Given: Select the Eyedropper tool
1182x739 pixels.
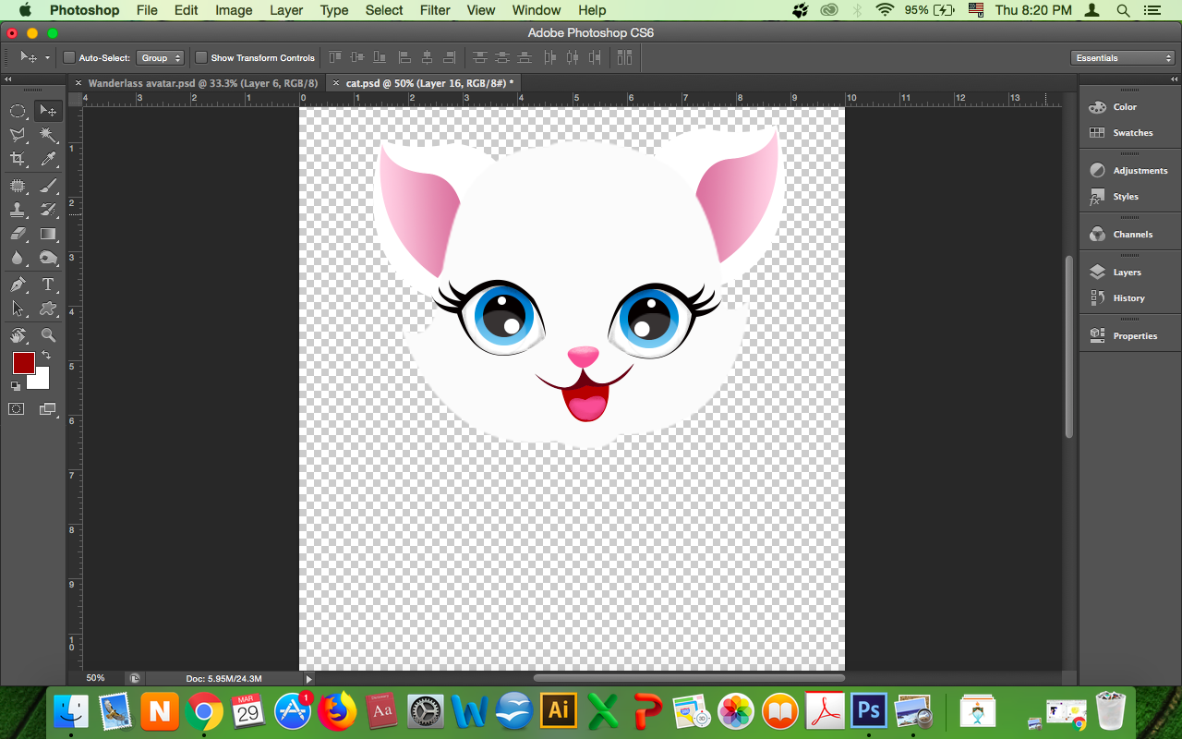Looking at the screenshot, I should 48,160.
